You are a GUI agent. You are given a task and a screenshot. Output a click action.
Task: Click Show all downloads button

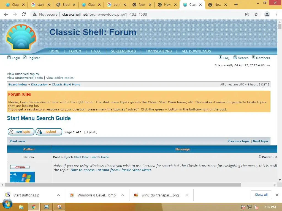click(261, 195)
